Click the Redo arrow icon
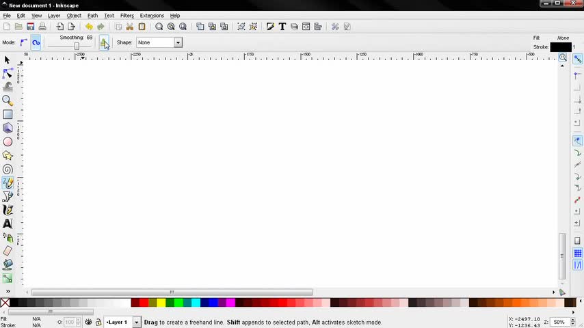This screenshot has width=584, height=328. [101, 27]
